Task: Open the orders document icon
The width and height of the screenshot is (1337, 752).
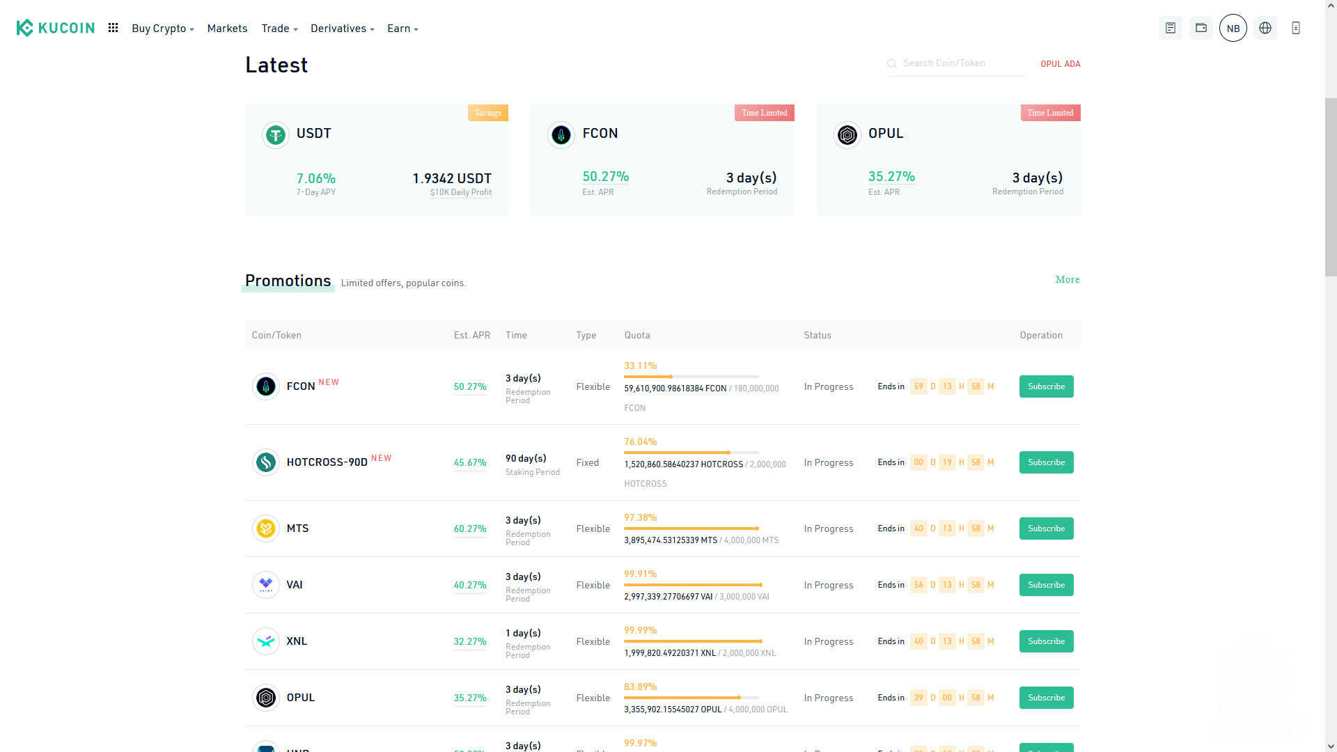Action: 1171,28
